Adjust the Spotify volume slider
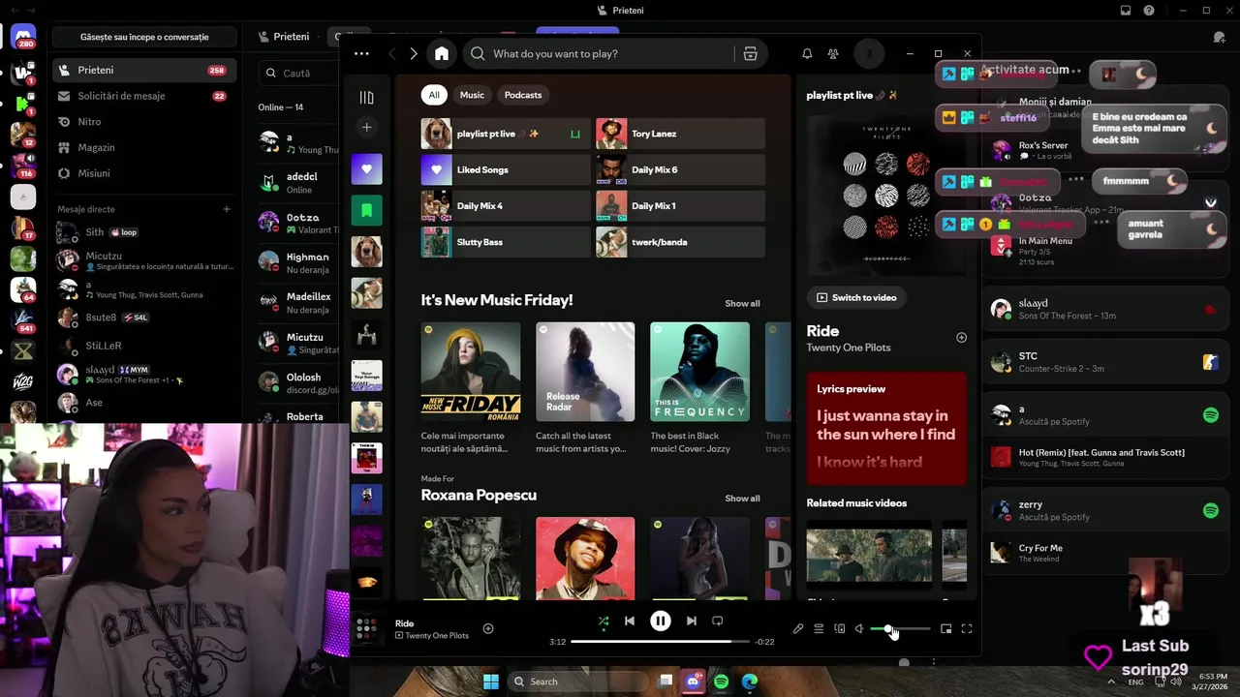Image resolution: width=1240 pixels, height=697 pixels. point(900,629)
